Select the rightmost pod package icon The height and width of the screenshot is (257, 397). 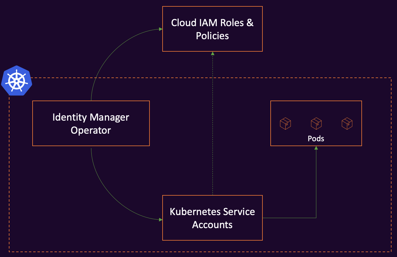point(347,124)
